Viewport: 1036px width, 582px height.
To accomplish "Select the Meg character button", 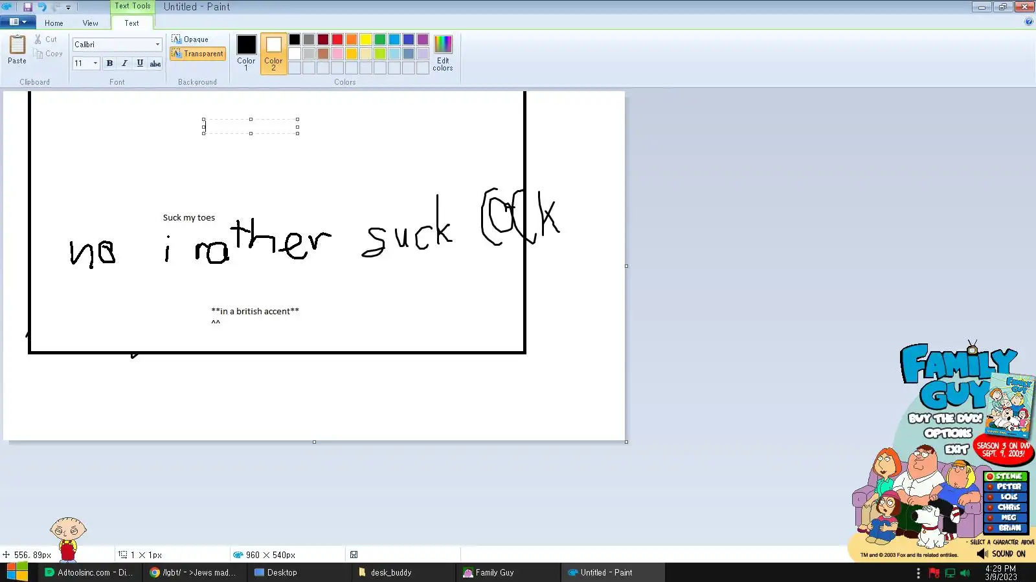I will [1006, 518].
